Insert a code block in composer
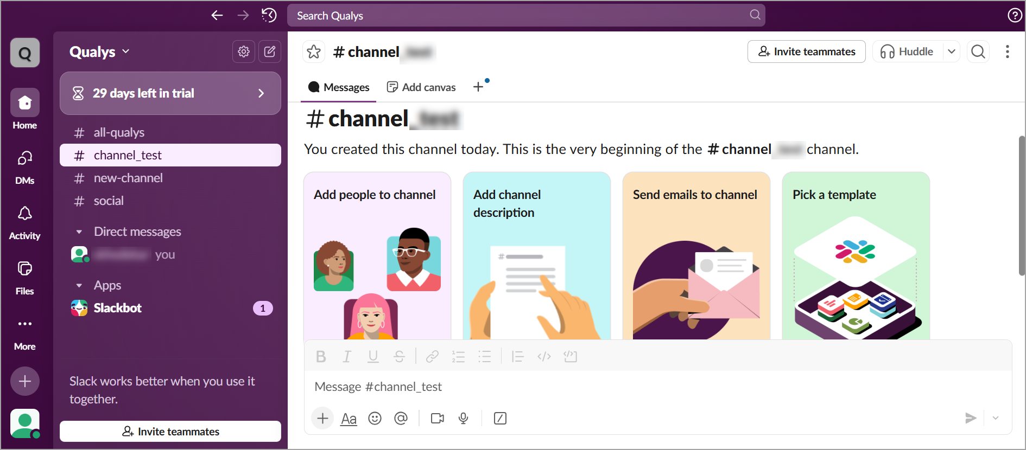This screenshot has width=1026, height=450. click(x=570, y=356)
